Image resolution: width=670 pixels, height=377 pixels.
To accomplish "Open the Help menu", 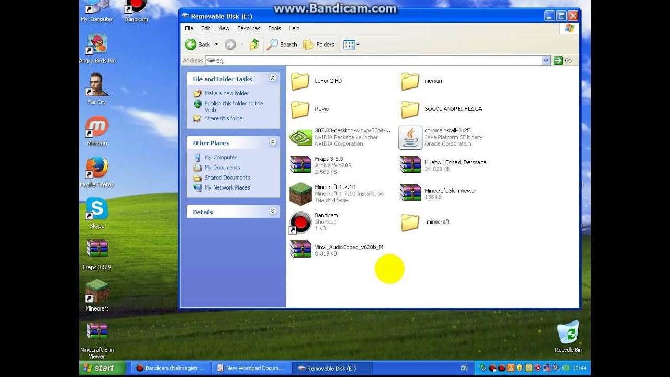I will click(x=294, y=28).
